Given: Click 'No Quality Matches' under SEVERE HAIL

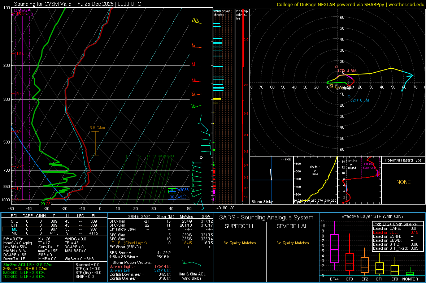Looking at the screenshot, I should [x=292, y=243].
